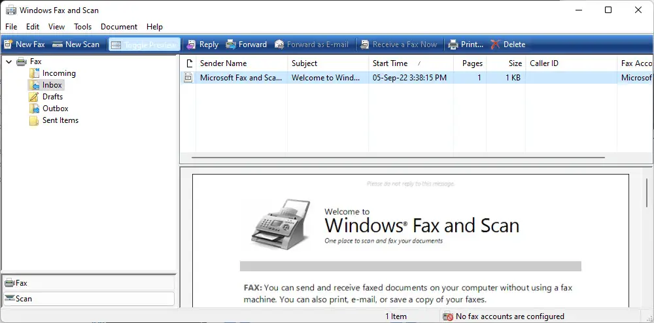The height and width of the screenshot is (323, 654).
Task: Sort by Caller ID column header
Action: coord(571,63)
